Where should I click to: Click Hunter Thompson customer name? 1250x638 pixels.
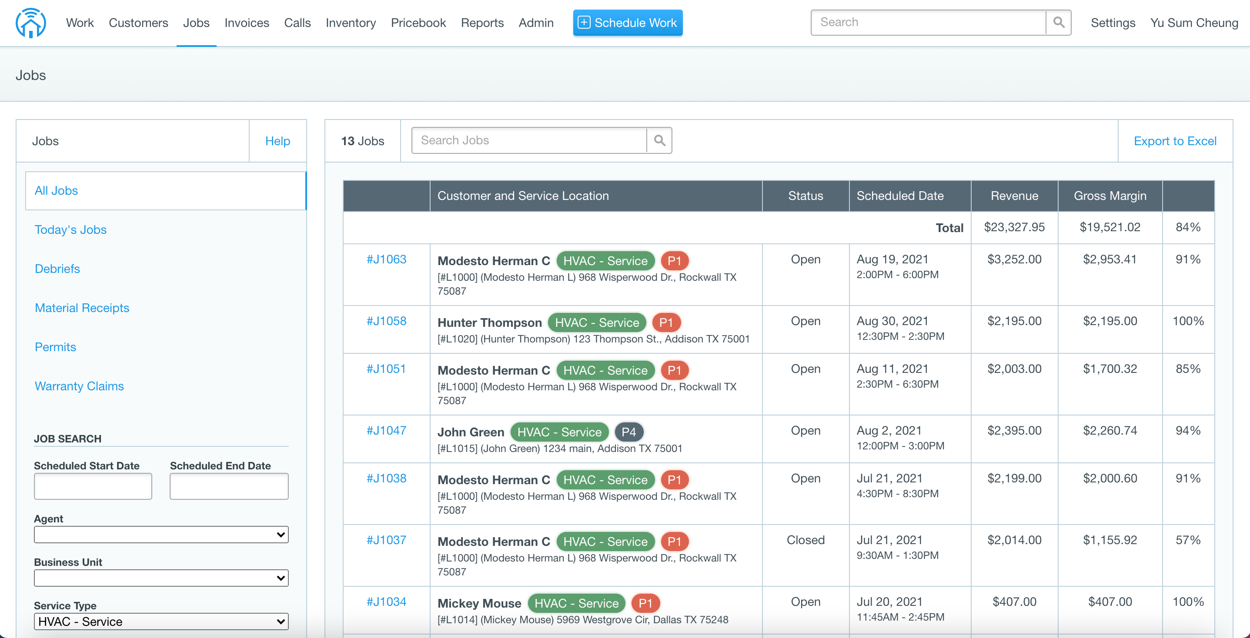[490, 323]
